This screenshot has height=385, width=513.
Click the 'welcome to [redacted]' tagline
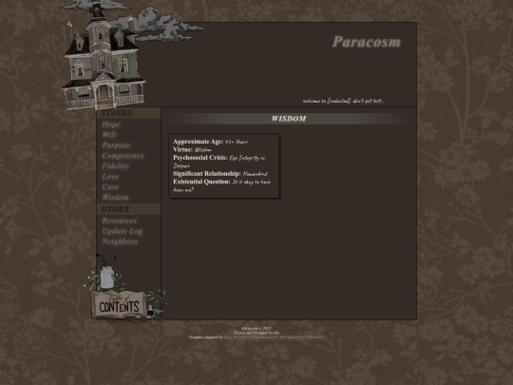[344, 101]
